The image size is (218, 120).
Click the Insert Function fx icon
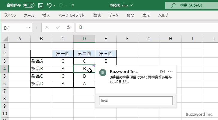(x=68, y=27)
